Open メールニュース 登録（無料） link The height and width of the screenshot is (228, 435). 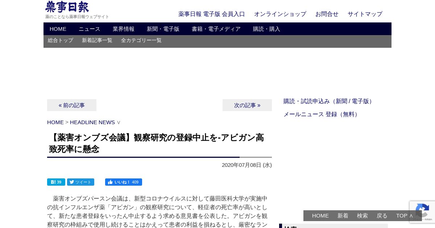click(x=322, y=114)
